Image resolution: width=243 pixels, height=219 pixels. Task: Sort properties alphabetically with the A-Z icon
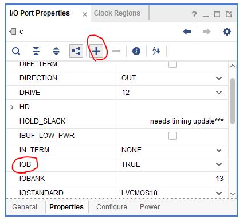(x=156, y=51)
